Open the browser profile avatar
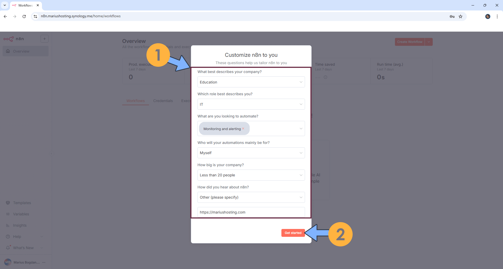 coord(488,16)
